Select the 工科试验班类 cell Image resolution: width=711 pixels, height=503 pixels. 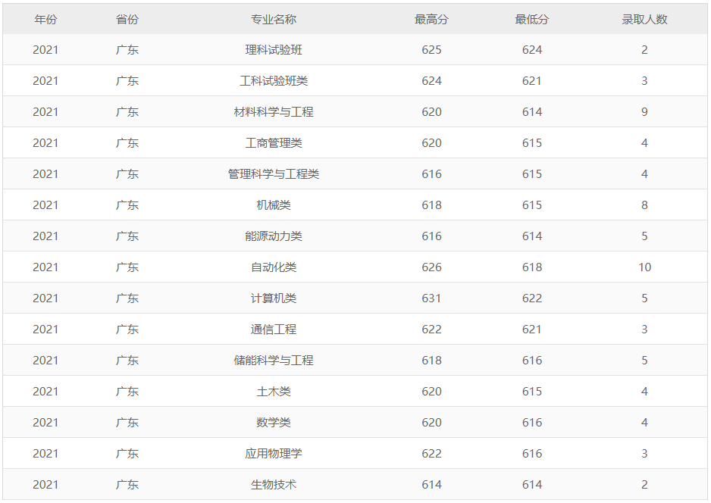[x=274, y=81]
